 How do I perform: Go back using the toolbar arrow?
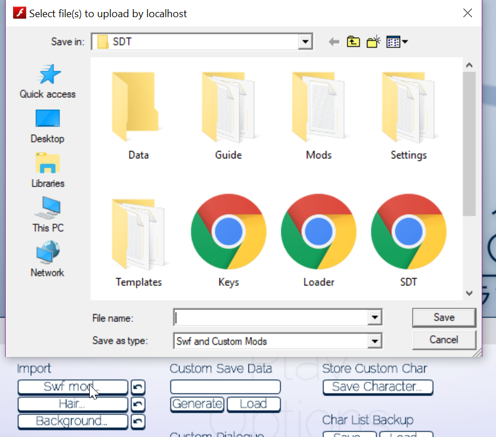tap(334, 42)
